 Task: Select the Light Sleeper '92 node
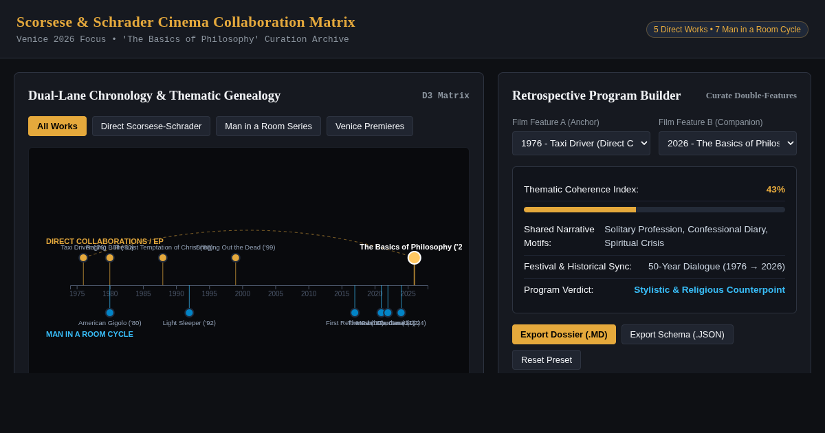[189, 313]
